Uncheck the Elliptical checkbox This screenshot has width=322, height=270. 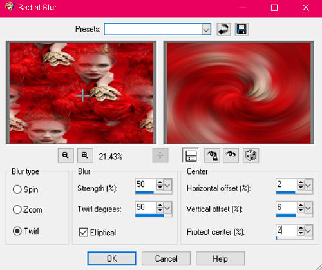(x=84, y=233)
